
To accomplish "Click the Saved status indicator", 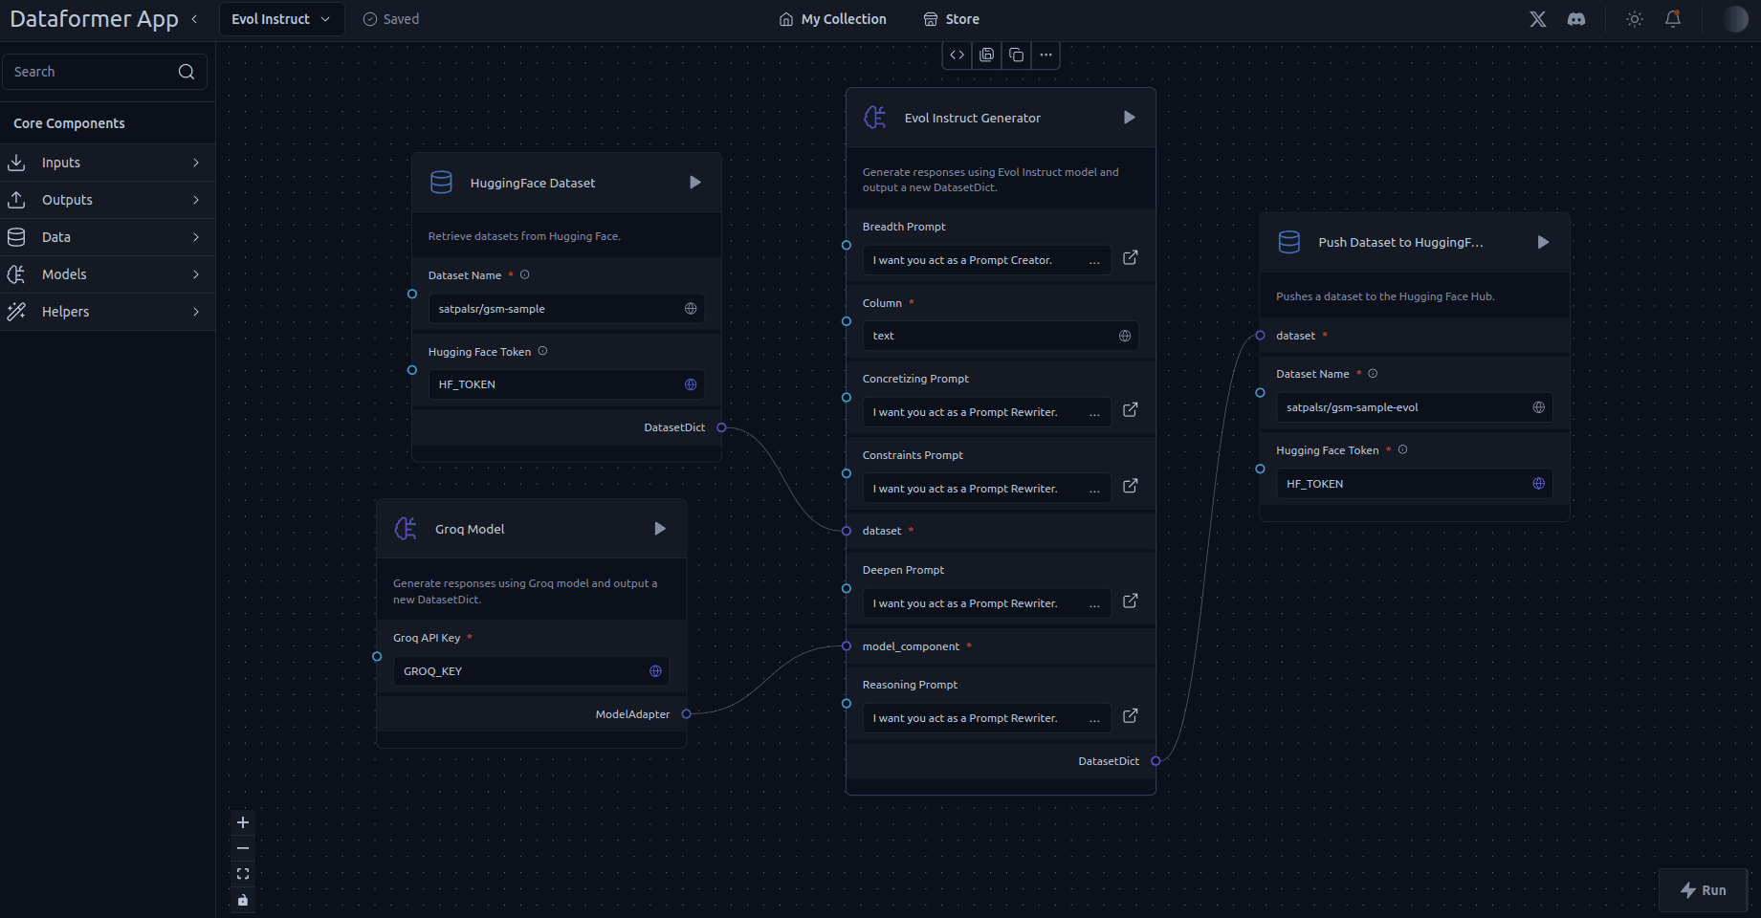I will (x=391, y=19).
